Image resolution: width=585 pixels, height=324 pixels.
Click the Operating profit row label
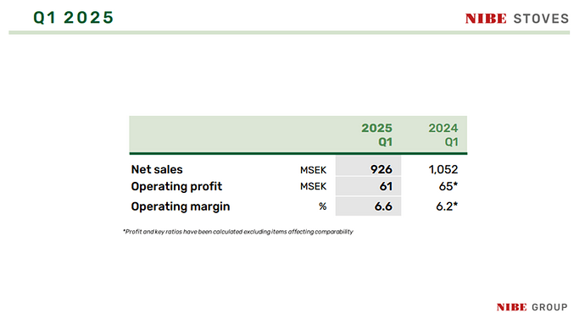coord(176,186)
